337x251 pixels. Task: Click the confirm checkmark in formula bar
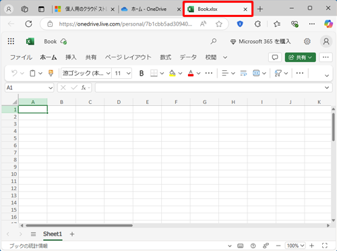74,88
